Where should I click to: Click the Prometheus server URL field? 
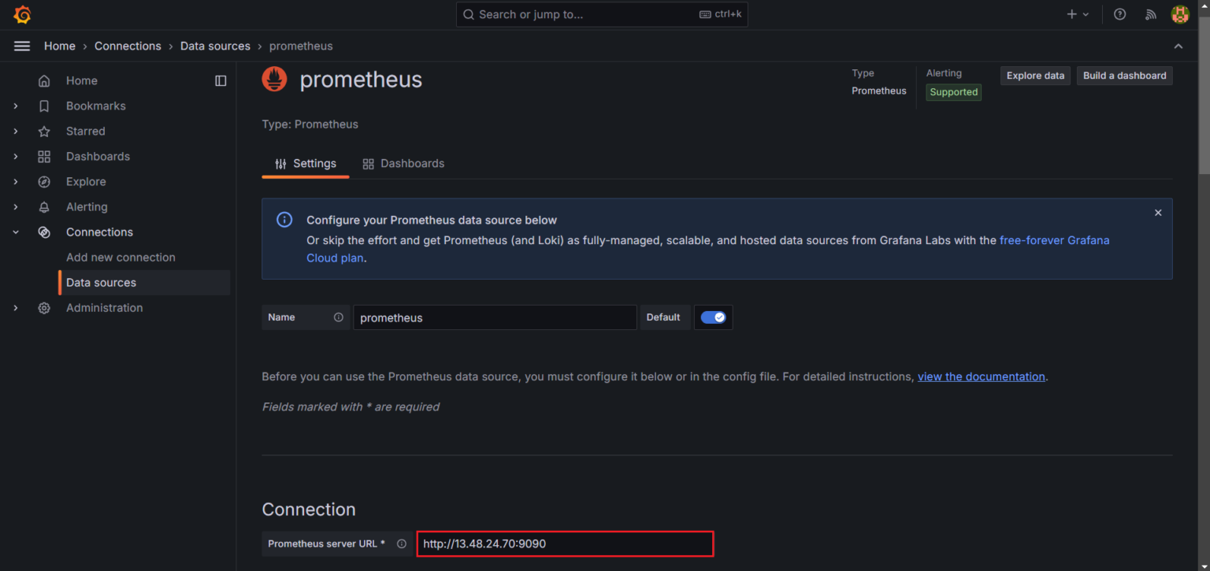[565, 543]
